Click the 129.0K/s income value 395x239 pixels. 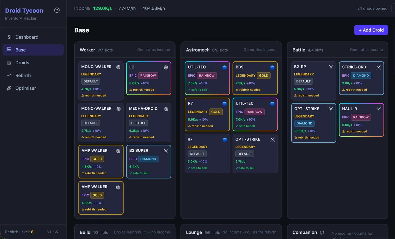(x=103, y=8)
